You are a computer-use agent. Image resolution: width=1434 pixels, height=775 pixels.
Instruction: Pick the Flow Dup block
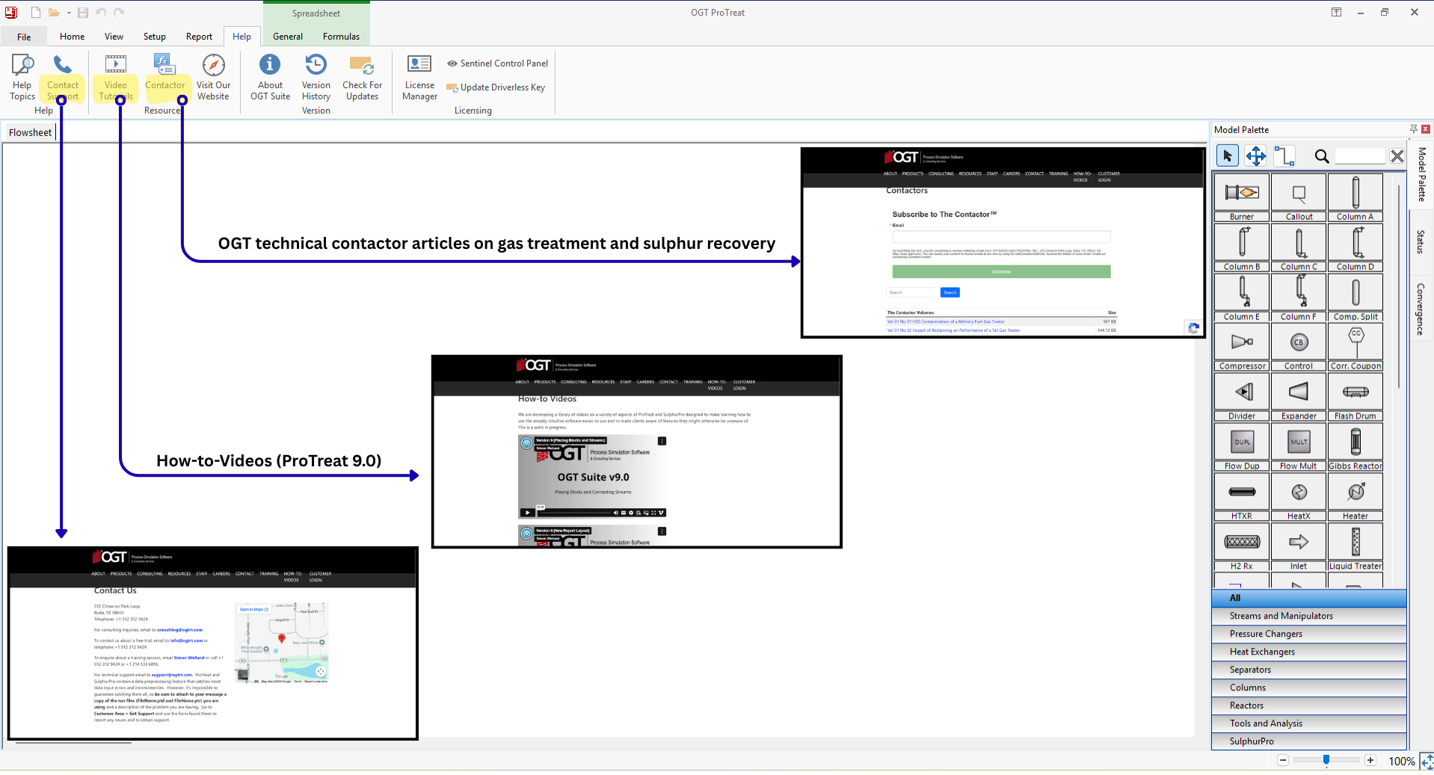click(1242, 447)
